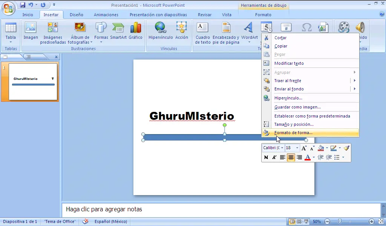386x226 pixels.
Task: Open the PowerPoint help icon
Action: click(382, 14)
